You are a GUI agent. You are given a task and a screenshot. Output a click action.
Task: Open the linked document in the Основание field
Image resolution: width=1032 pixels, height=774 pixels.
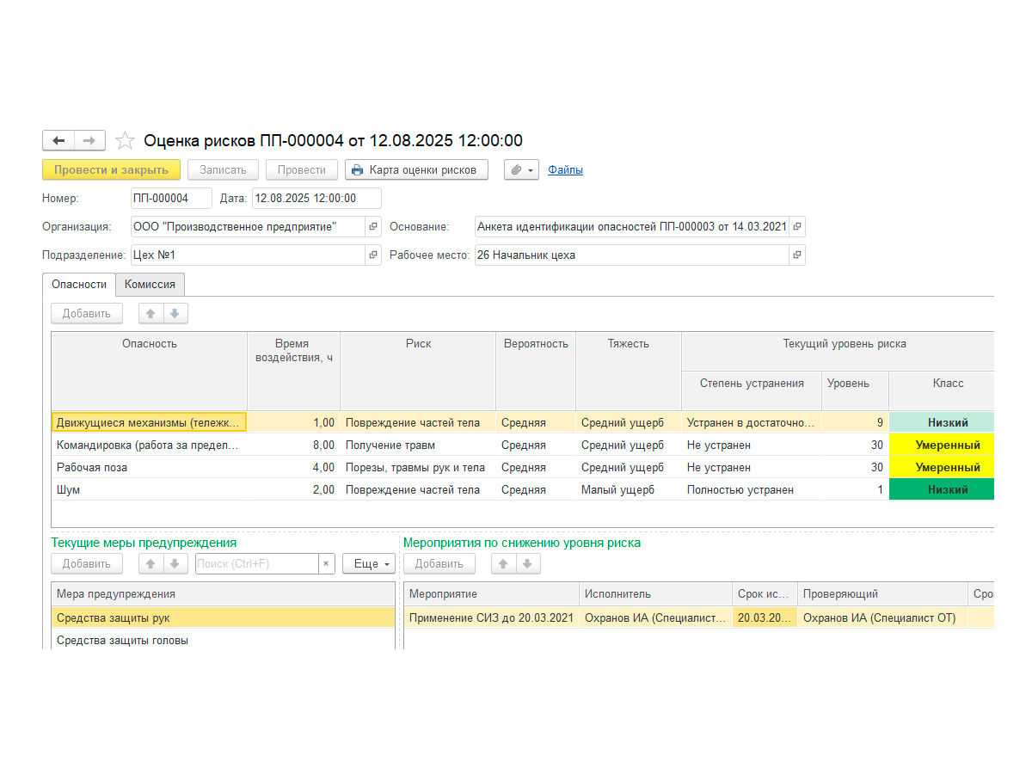coord(797,227)
